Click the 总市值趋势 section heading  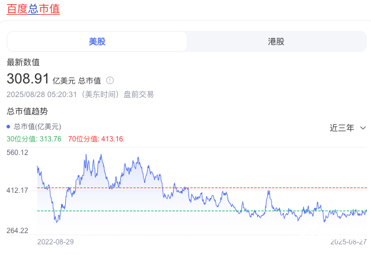tap(27, 111)
